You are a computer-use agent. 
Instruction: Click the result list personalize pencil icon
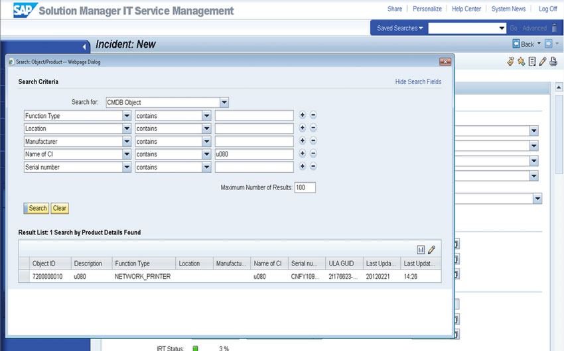pos(432,250)
